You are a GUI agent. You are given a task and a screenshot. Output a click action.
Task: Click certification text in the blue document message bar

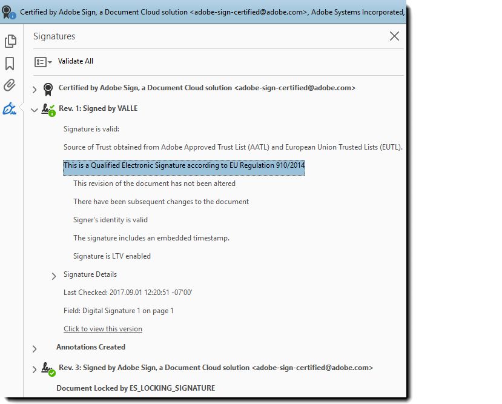tap(213, 12)
